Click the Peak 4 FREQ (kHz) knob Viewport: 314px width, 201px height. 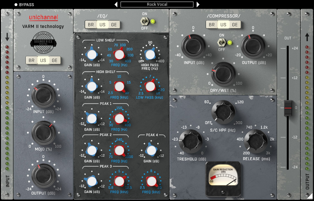[x=152, y=181]
